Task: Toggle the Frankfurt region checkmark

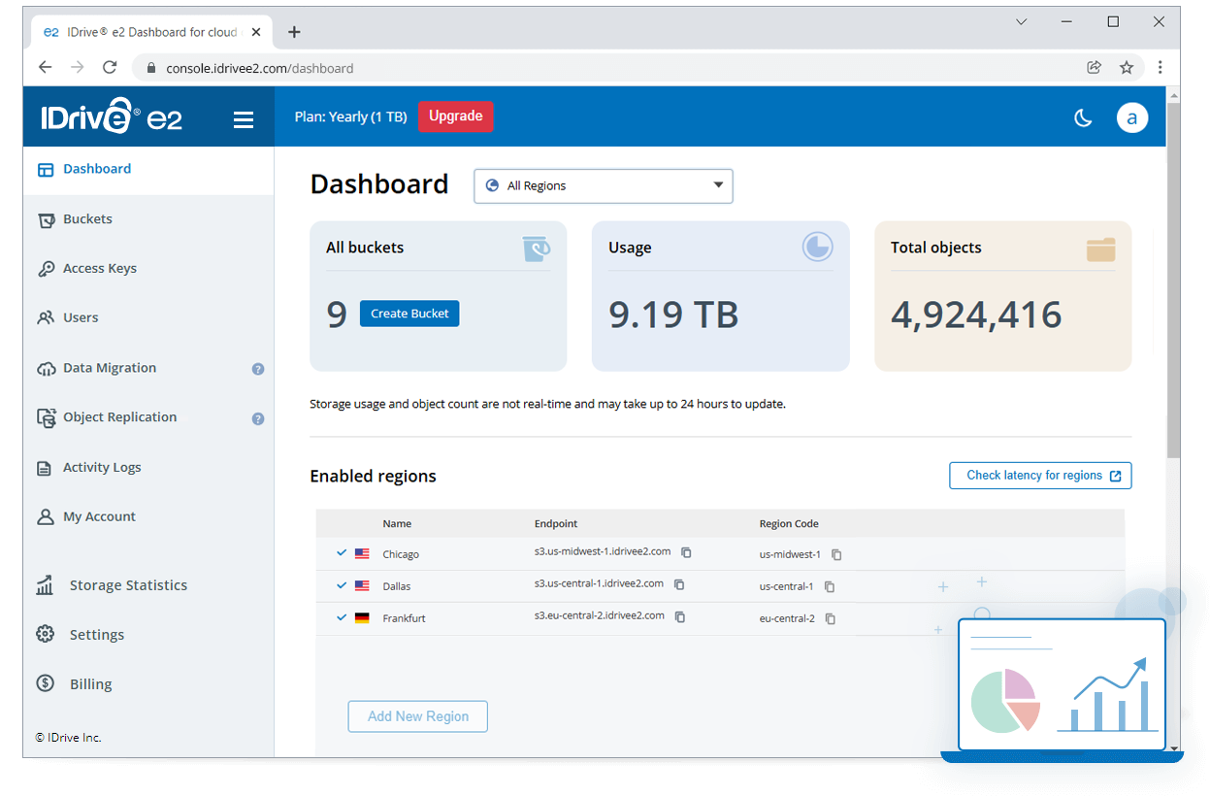Action: pyautogui.click(x=342, y=617)
